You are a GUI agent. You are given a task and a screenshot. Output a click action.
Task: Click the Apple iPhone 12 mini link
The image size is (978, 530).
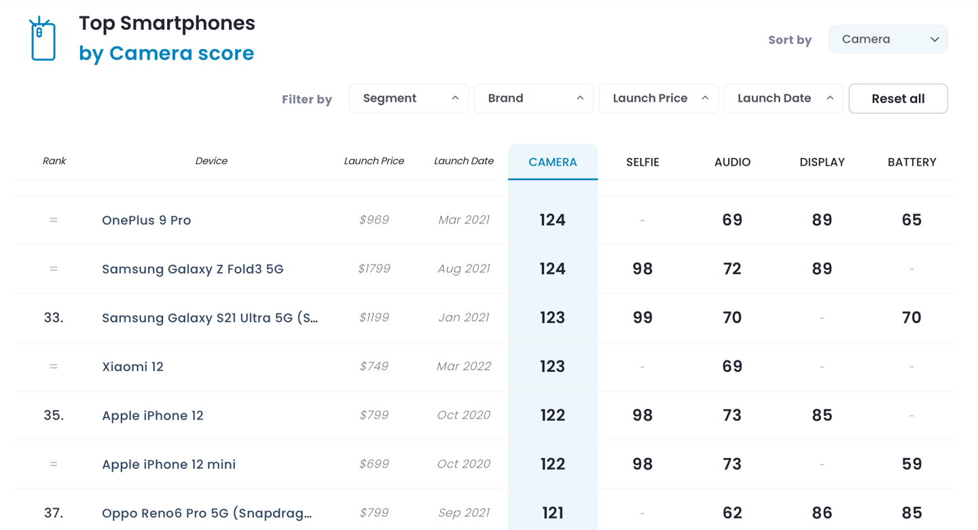pos(168,465)
